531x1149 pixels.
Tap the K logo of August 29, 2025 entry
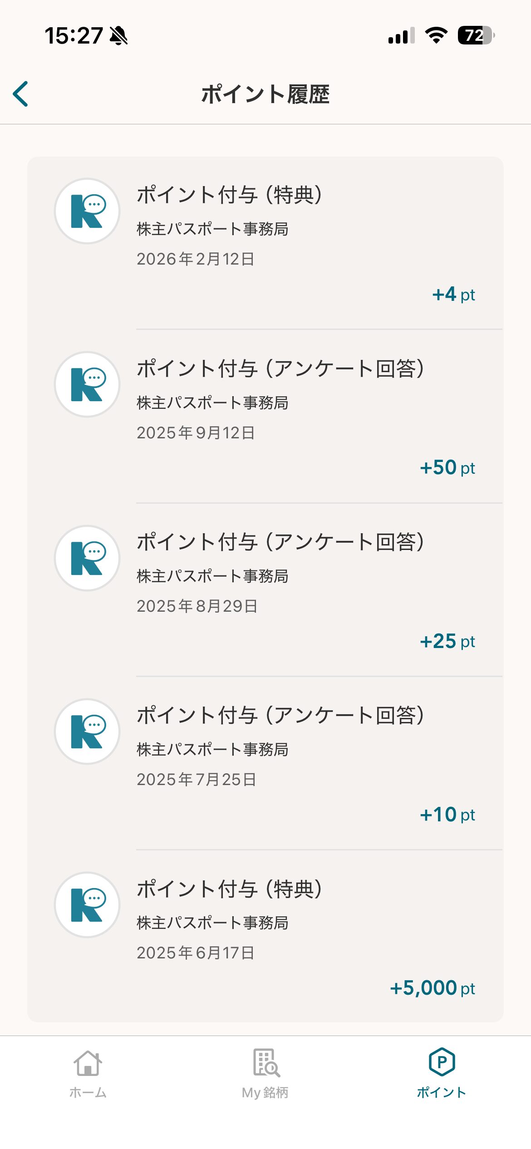pos(87,558)
